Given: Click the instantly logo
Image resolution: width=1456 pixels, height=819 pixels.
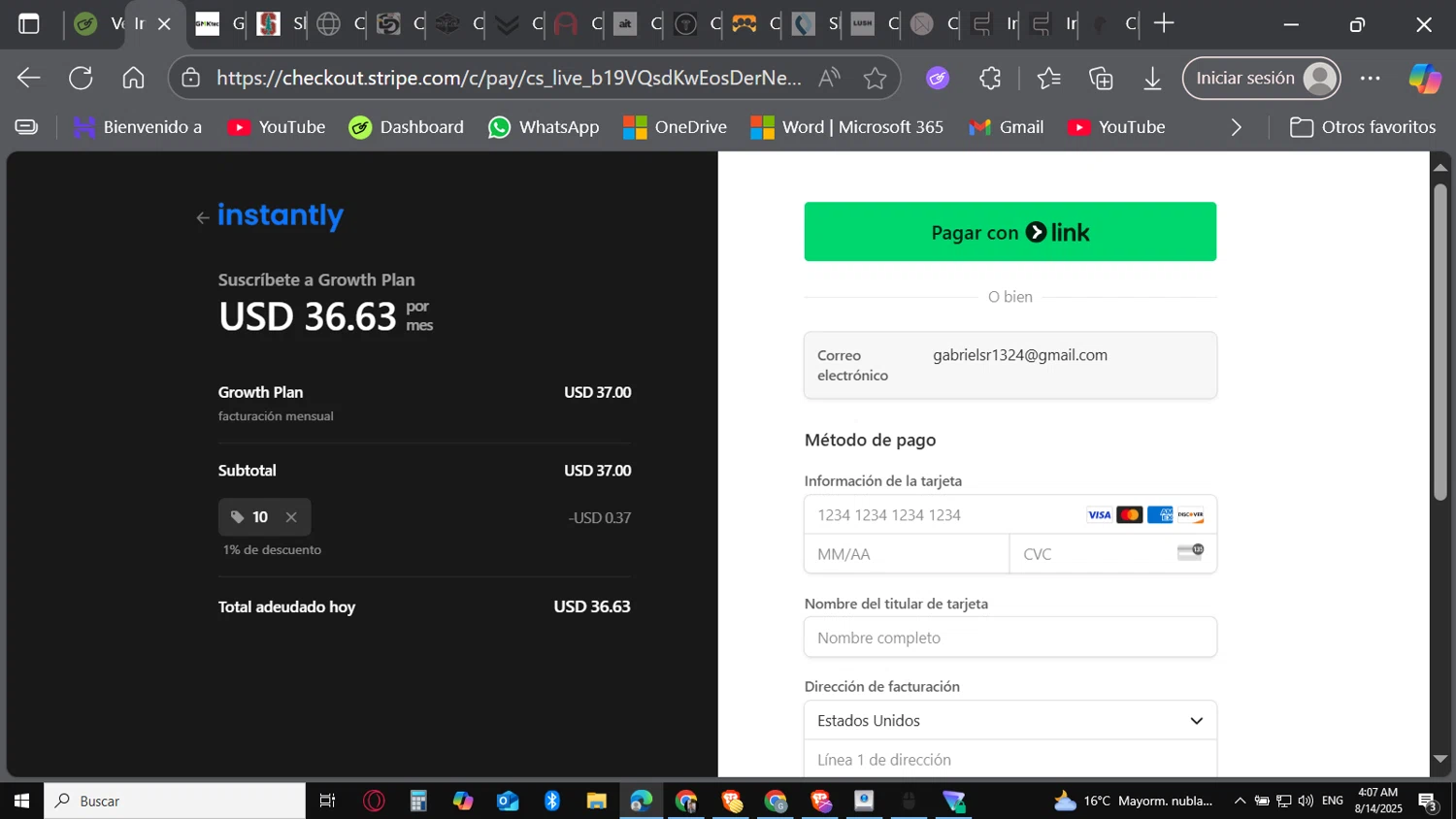Looking at the screenshot, I should pyautogui.click(x=281, y=214).
